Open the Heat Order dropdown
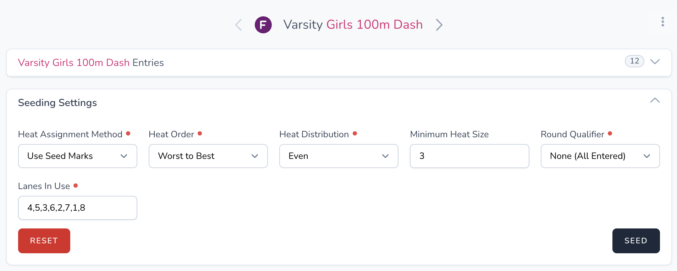 click(x=208, y=156)
